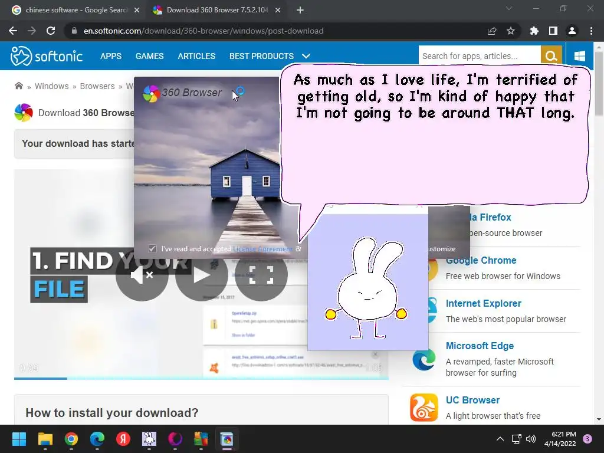604x453 pixels.
Task: Close the chinese software Google Search tab
Action: coord(137,10)
